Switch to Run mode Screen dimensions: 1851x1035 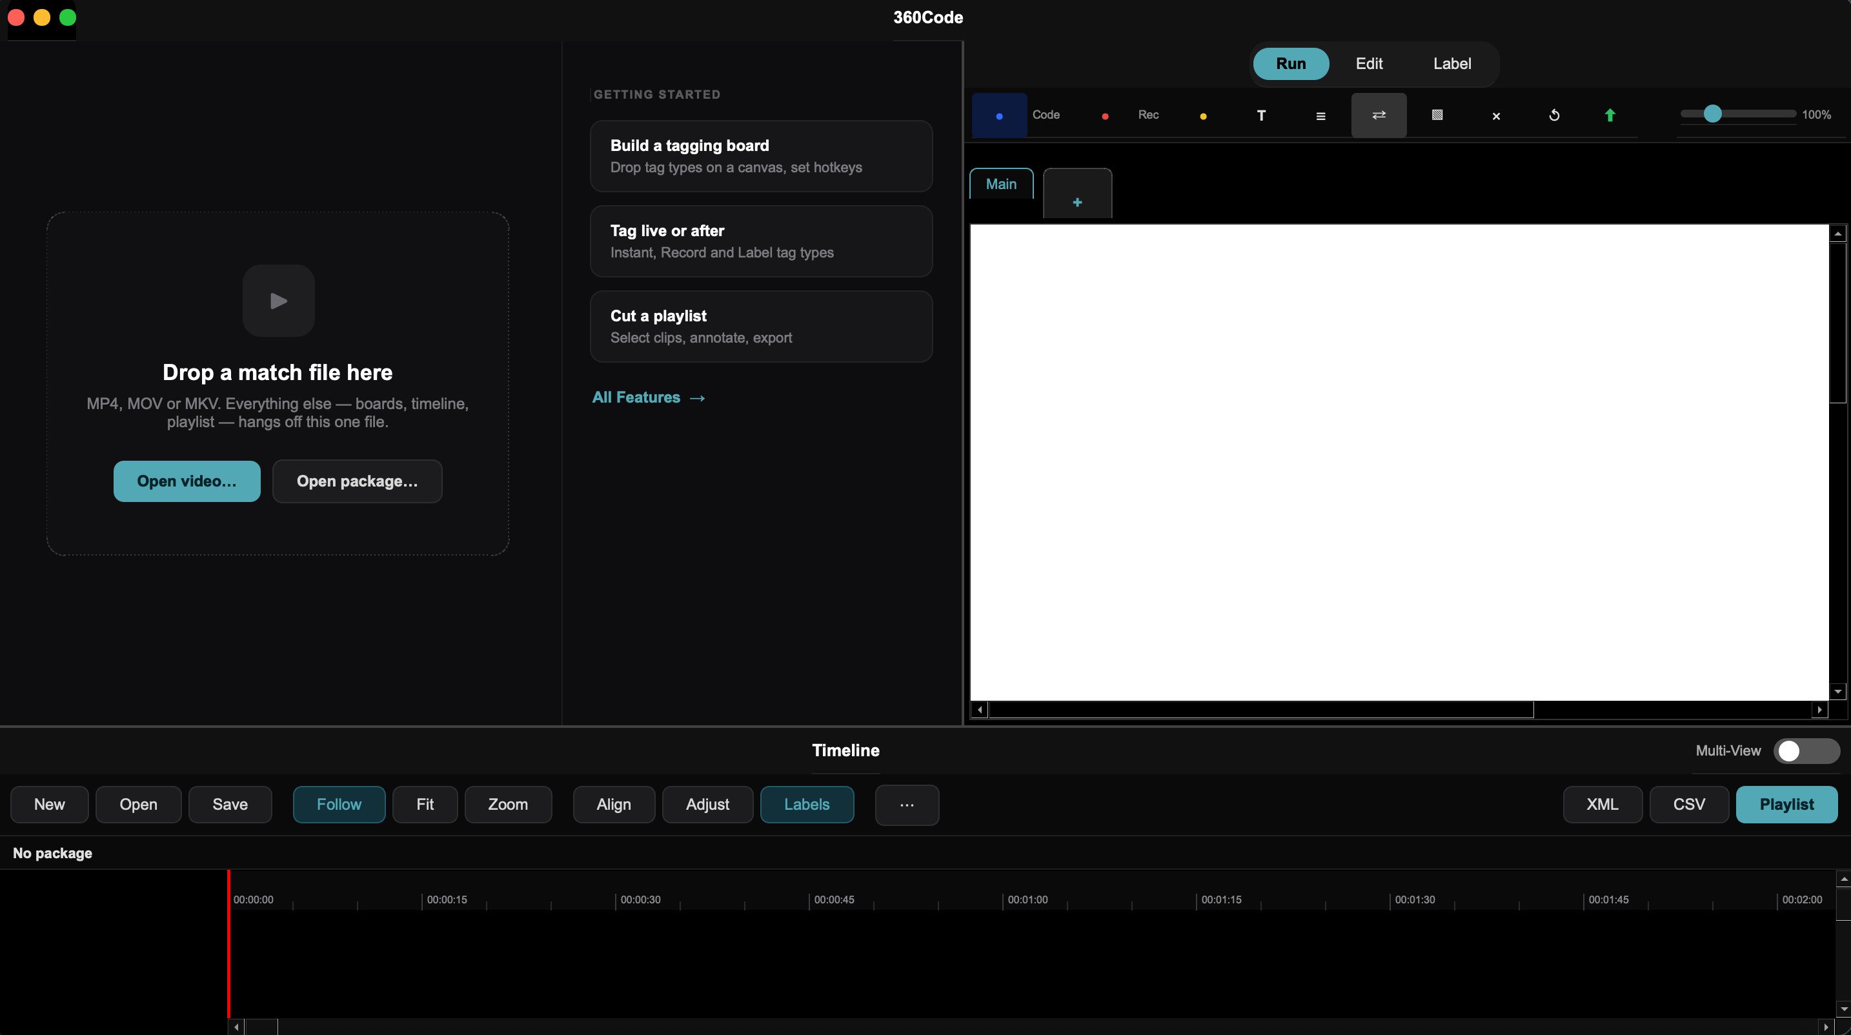pyautogui.click(x=1291, y=63)
